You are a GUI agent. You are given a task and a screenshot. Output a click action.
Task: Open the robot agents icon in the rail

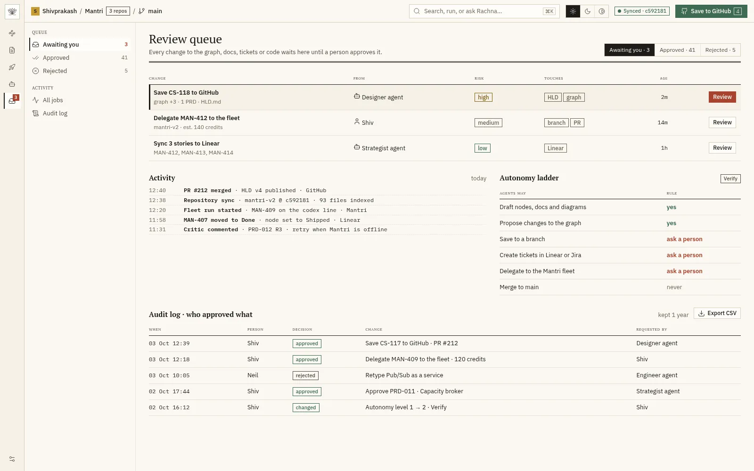click(x=12, y=84)
